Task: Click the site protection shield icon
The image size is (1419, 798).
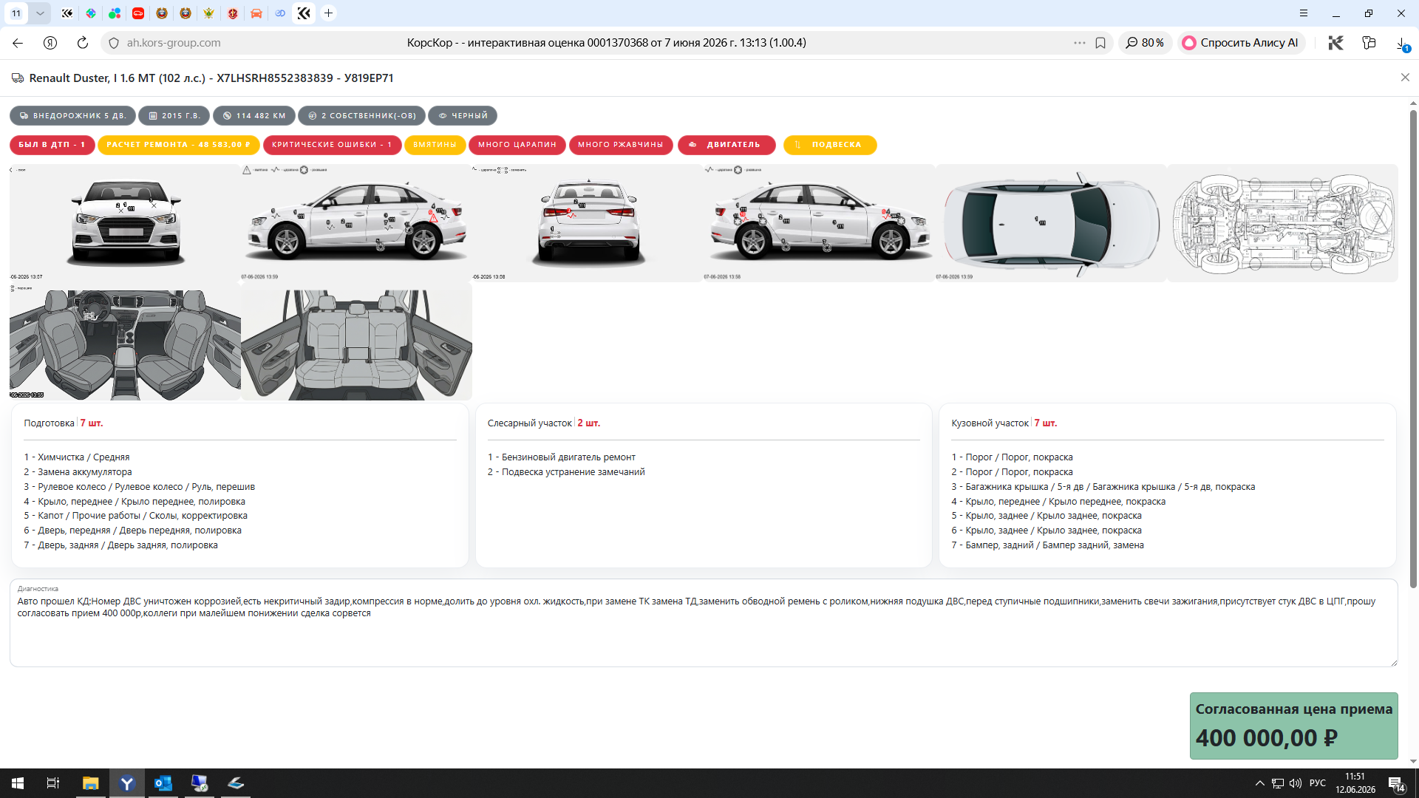Action: [x=114, y=43]
